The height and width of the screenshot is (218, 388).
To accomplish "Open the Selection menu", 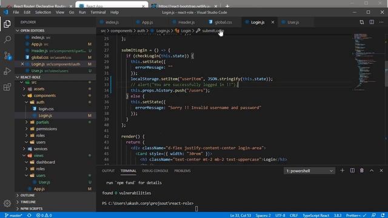I will [x=43, y=12].
